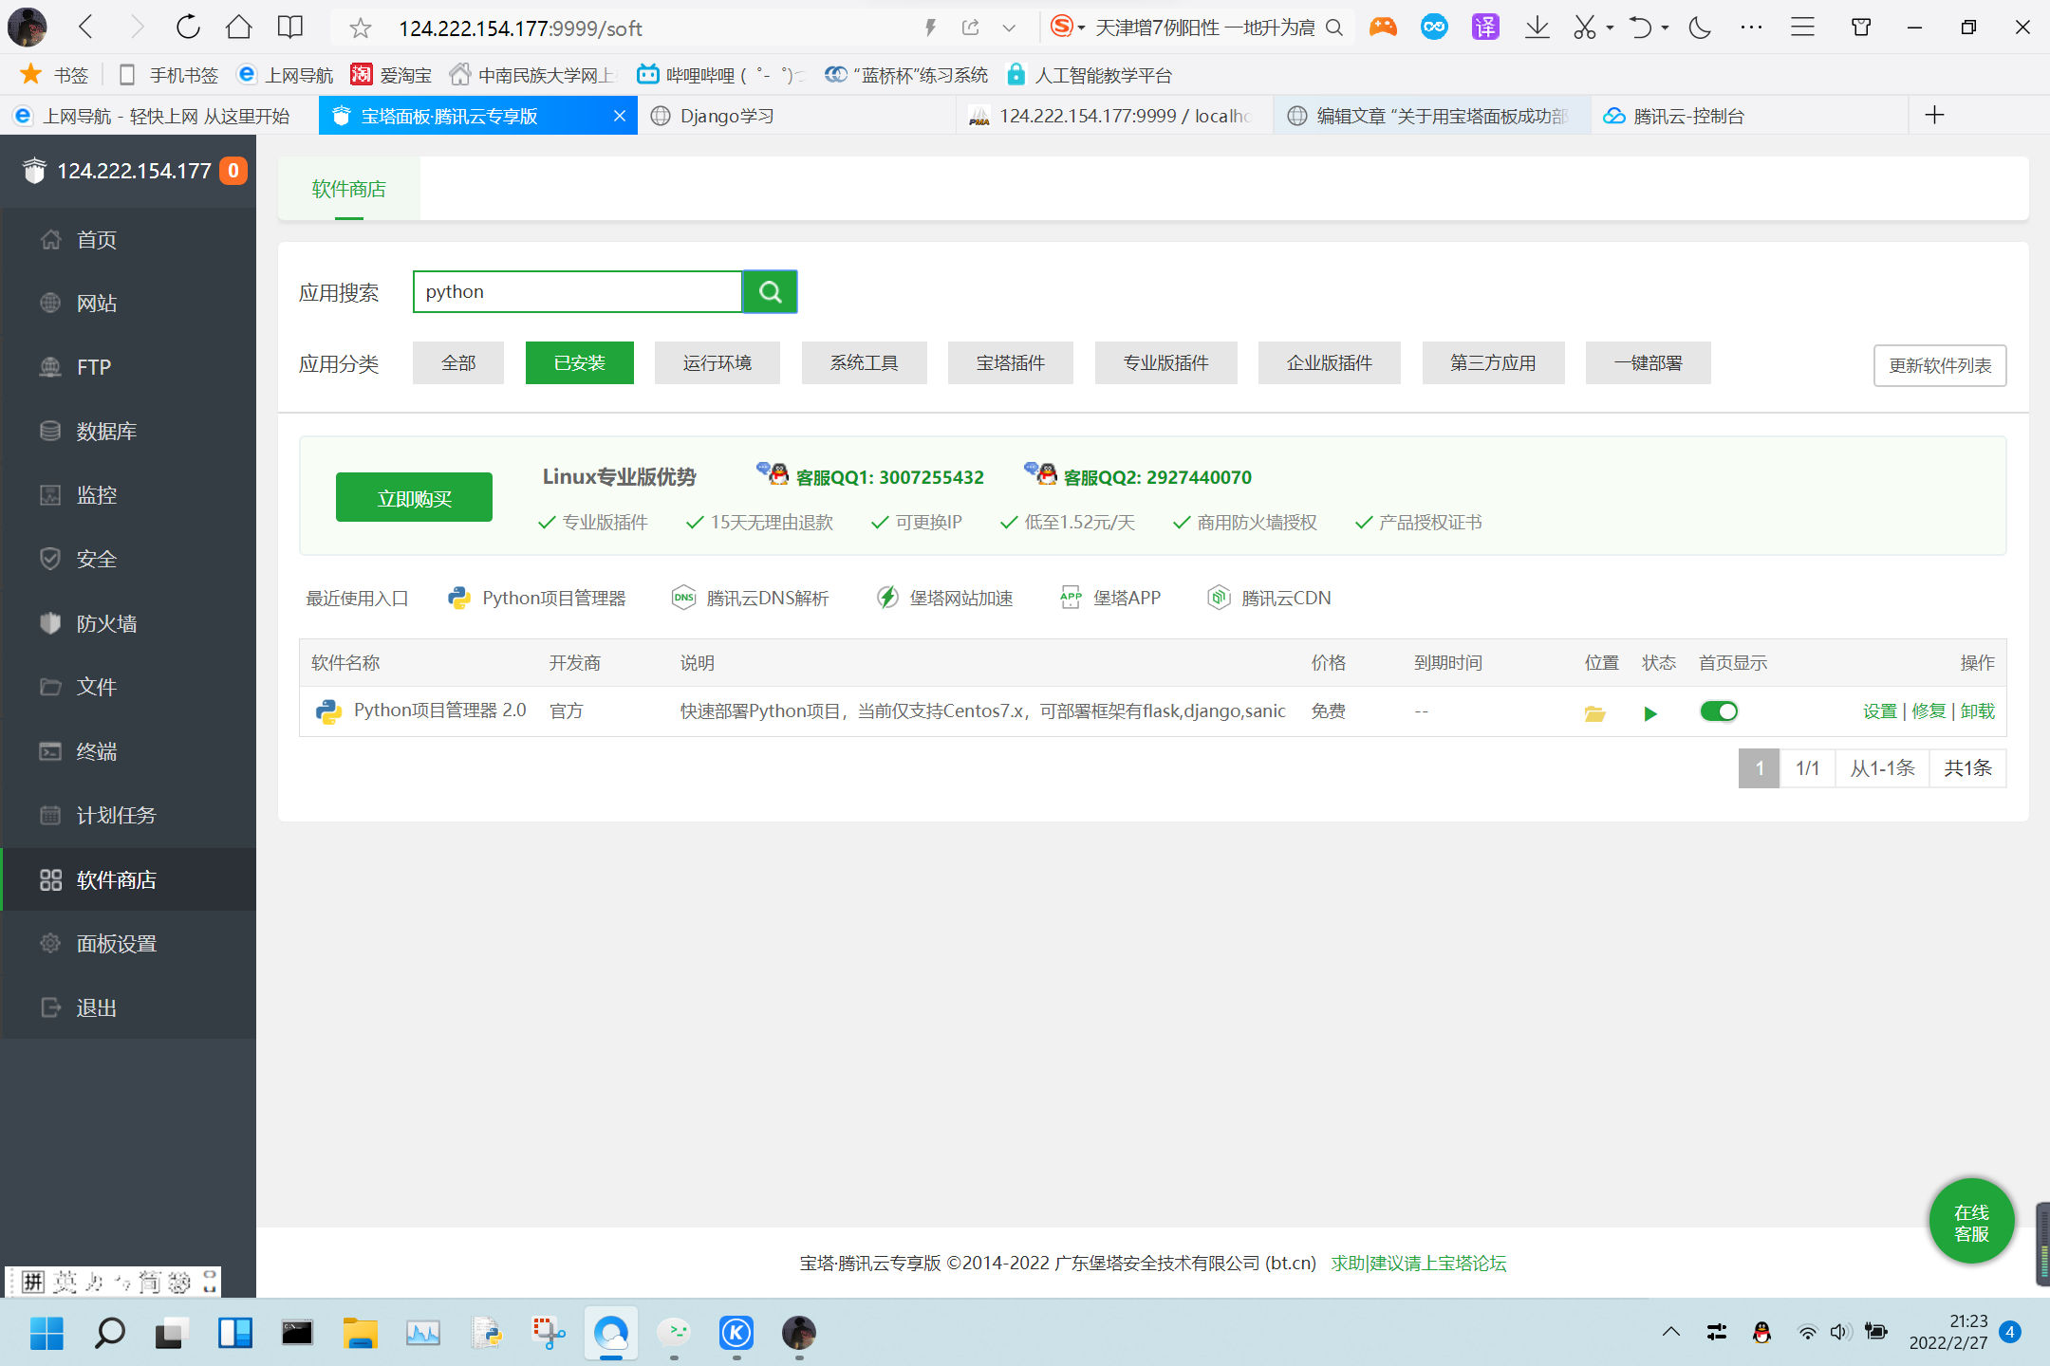Click 更新软件列表 button
Viewport: 2050px width, 1366px height.
pos(1940,365)
